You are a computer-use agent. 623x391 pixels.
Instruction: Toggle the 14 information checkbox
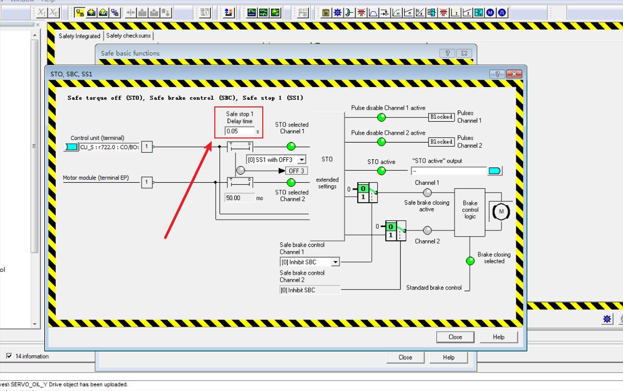(x=9, y=356)
